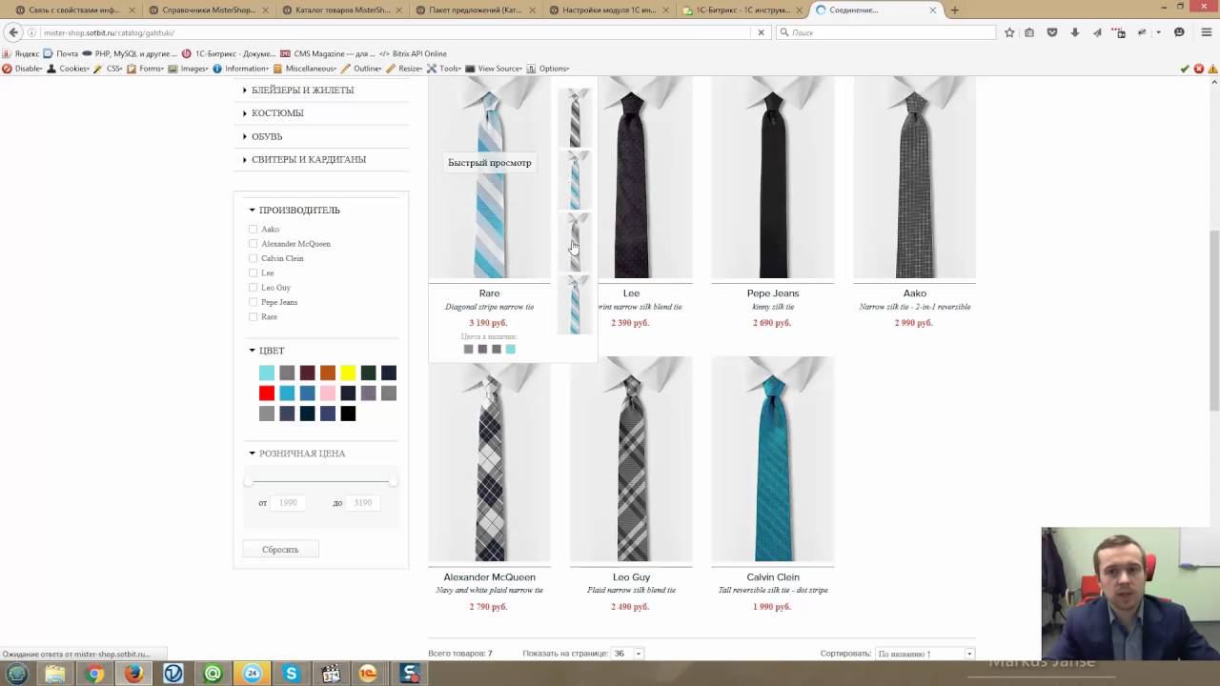Click the Resize web developer tool
1220x686 pixels.
[x=404, y=69]
